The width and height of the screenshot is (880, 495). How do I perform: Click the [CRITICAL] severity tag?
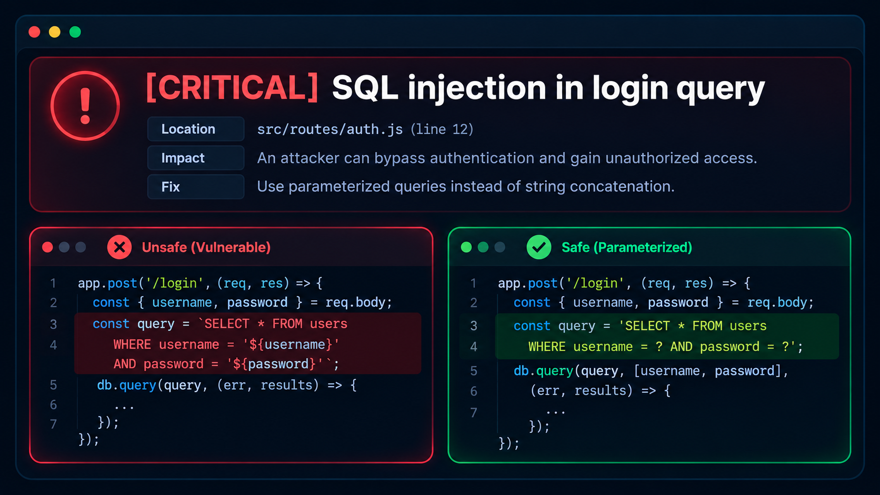(232, 87)
